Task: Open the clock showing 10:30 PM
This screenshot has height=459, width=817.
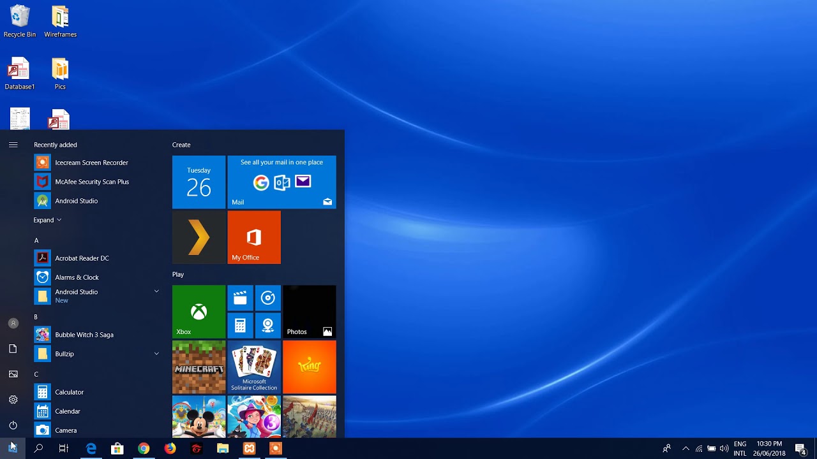Action: [x=769, y=449]
